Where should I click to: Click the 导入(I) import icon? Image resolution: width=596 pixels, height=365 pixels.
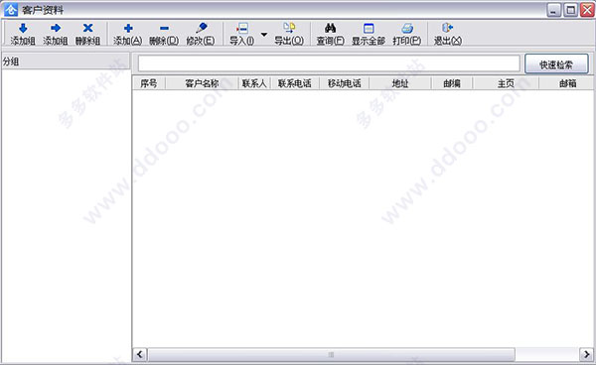242,28
